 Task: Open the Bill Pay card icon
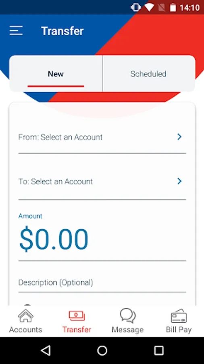(x=179, y=316)
